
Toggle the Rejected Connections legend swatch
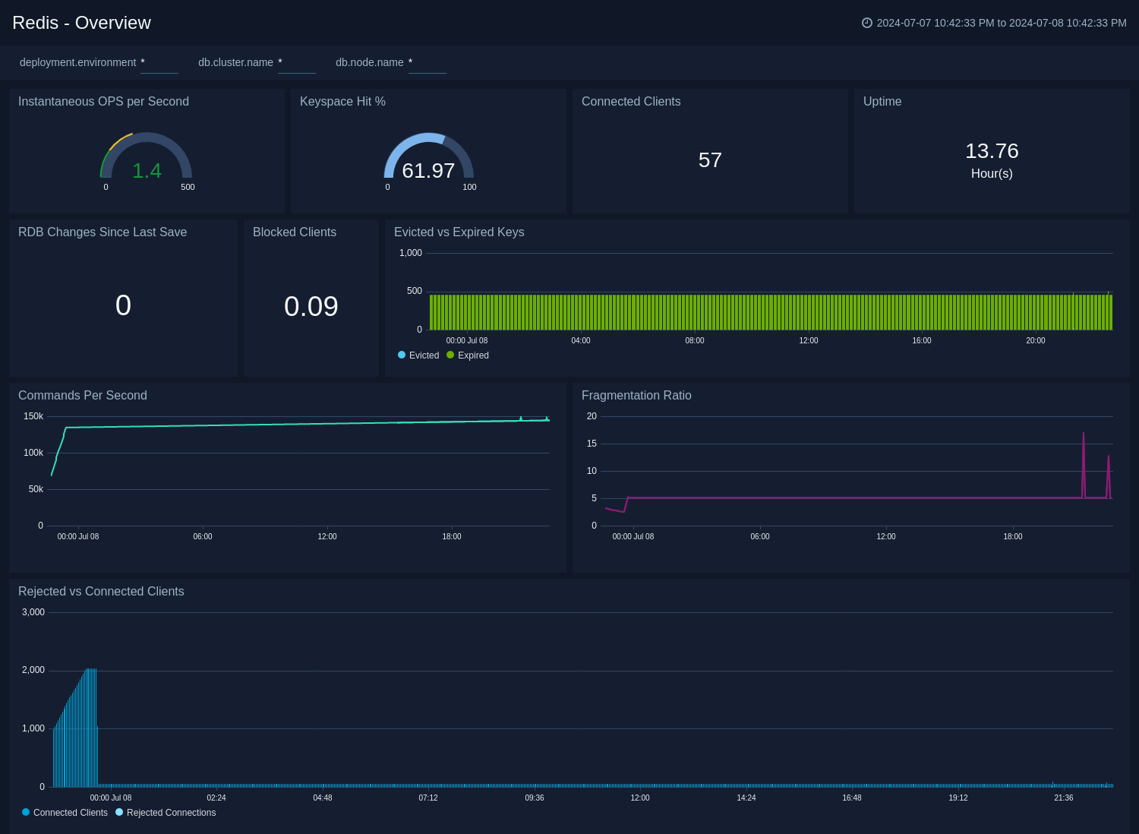[x=119, y=812]
